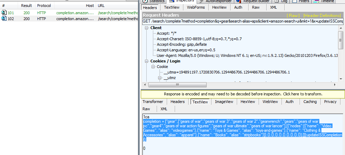Click the '1ca' line in response text
This screenshot has height=155, width=345.
(x=146, y=117)
